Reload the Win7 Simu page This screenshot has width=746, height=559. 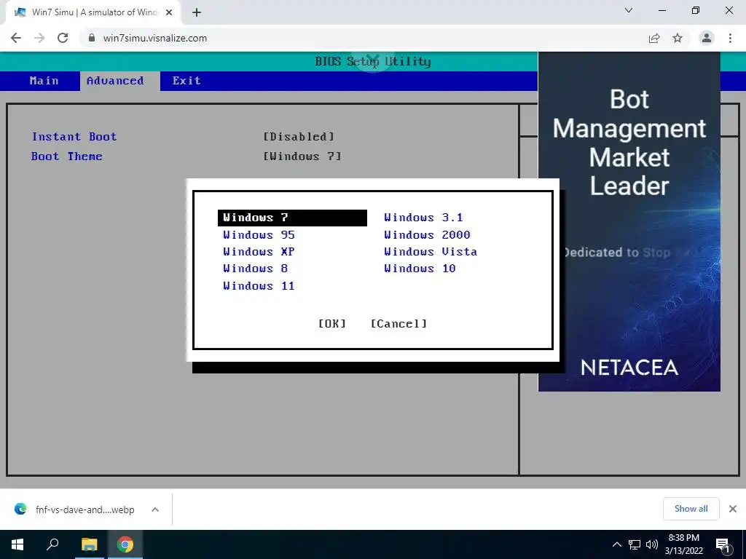pos(63,38)
